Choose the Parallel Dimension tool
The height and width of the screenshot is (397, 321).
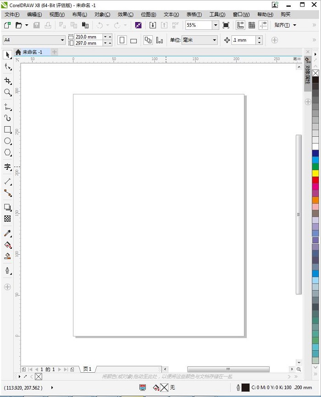[x=8, y=182]
